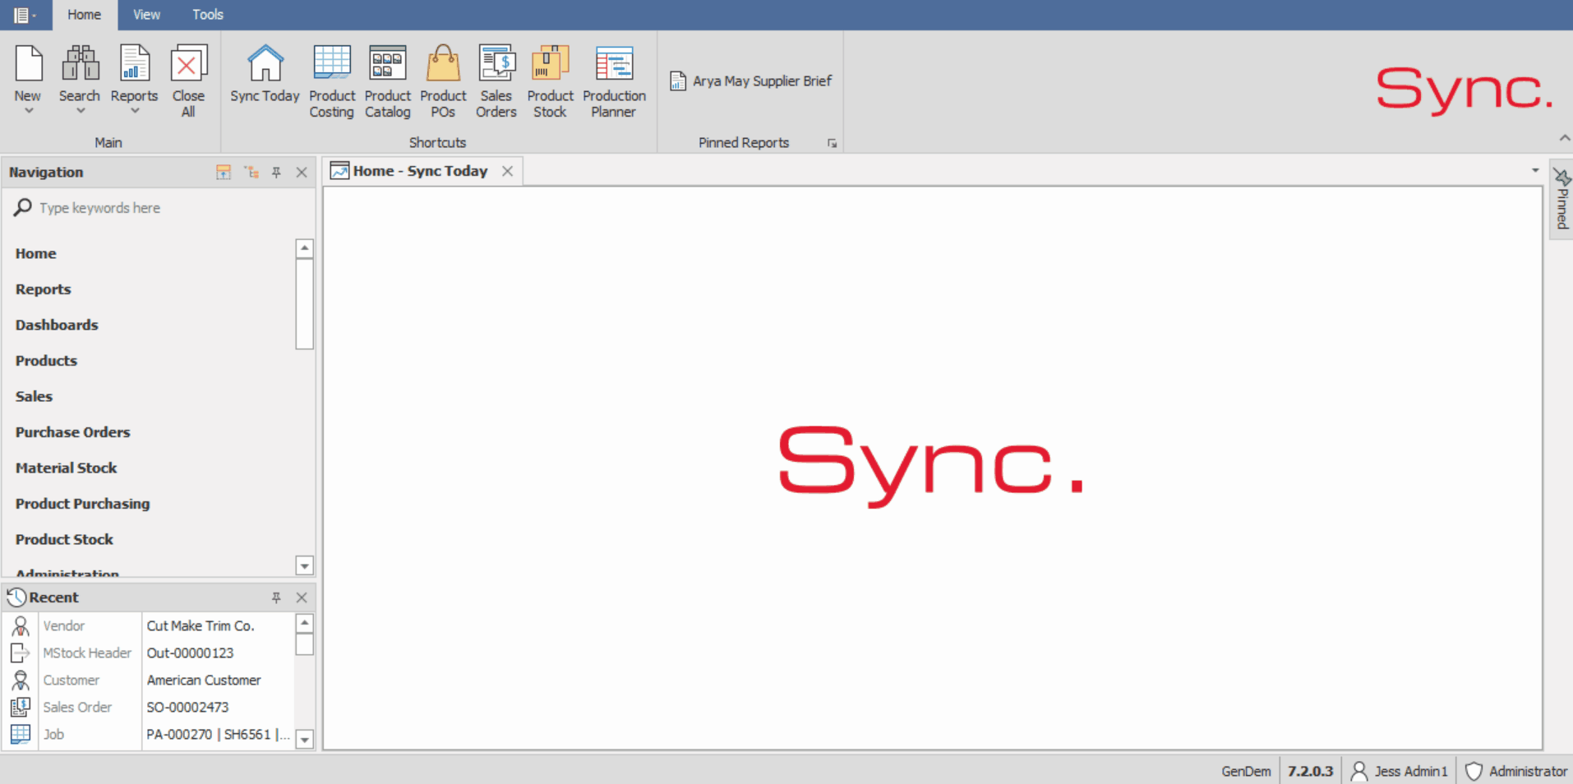Close the Home - Sync Today tab

(x=507, y=171)
